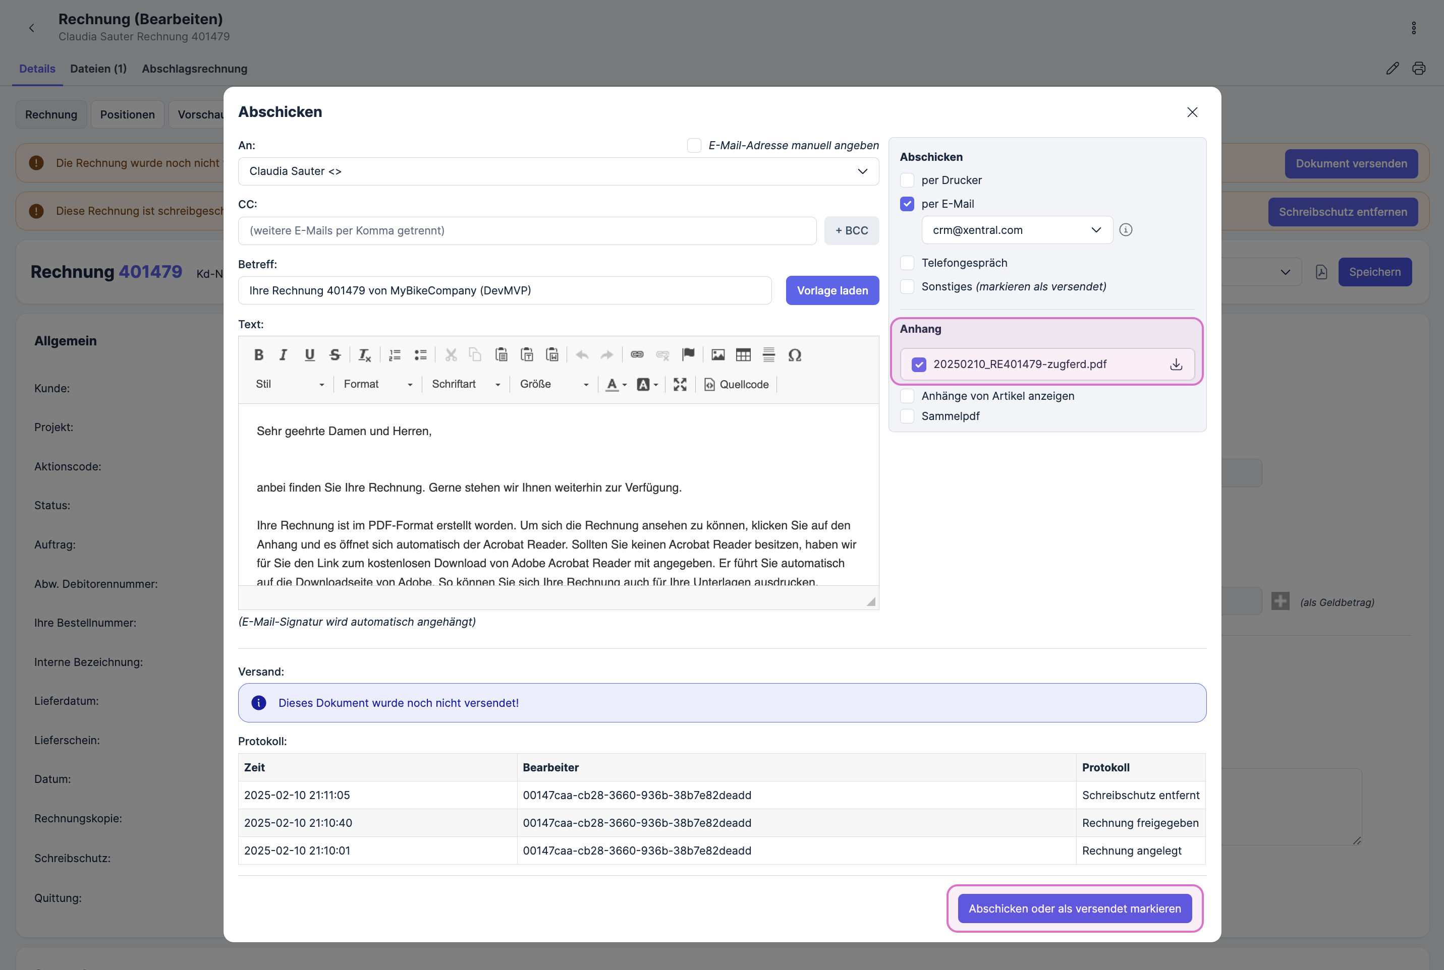Click the special character omega icon

coord(795,354)
